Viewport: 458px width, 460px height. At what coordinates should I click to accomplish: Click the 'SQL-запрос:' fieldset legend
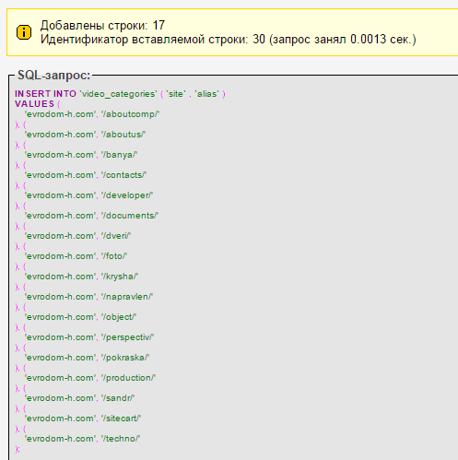point(54,75)
